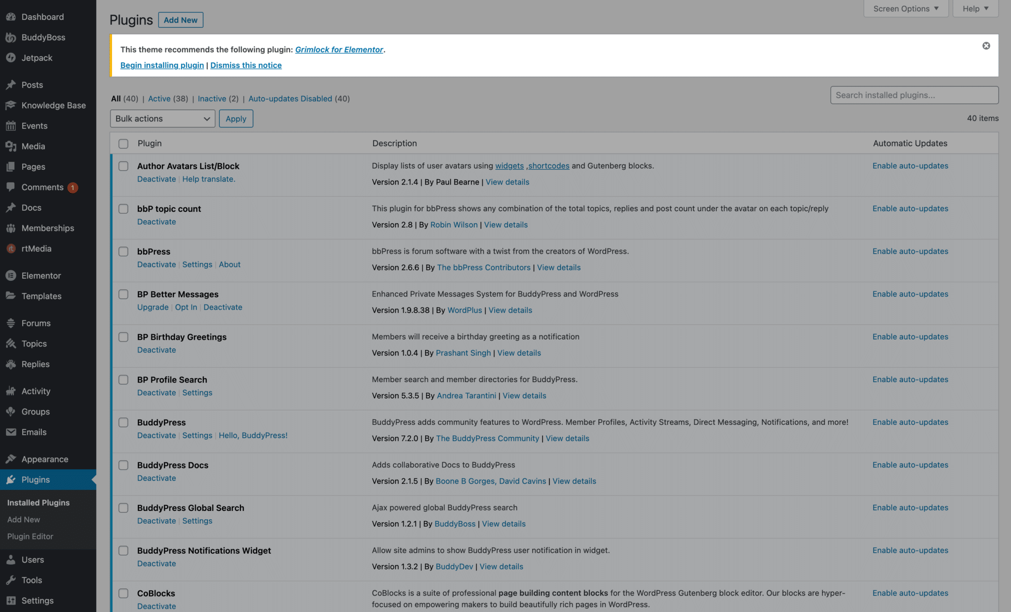Screen dimensions: 1011x612
Task: Click the Pages icon in sidebar
Action: [x=11, y=167]
